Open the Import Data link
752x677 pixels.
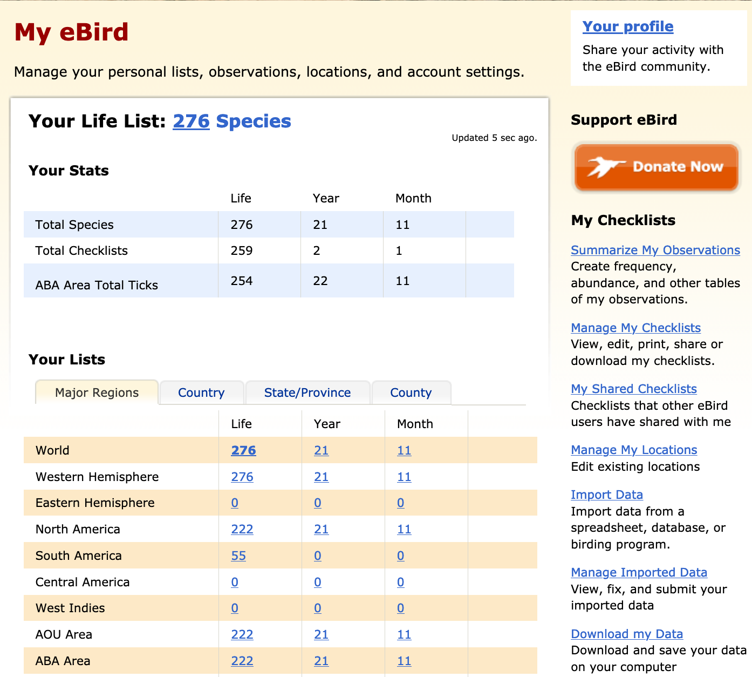(x=606, y=495)
